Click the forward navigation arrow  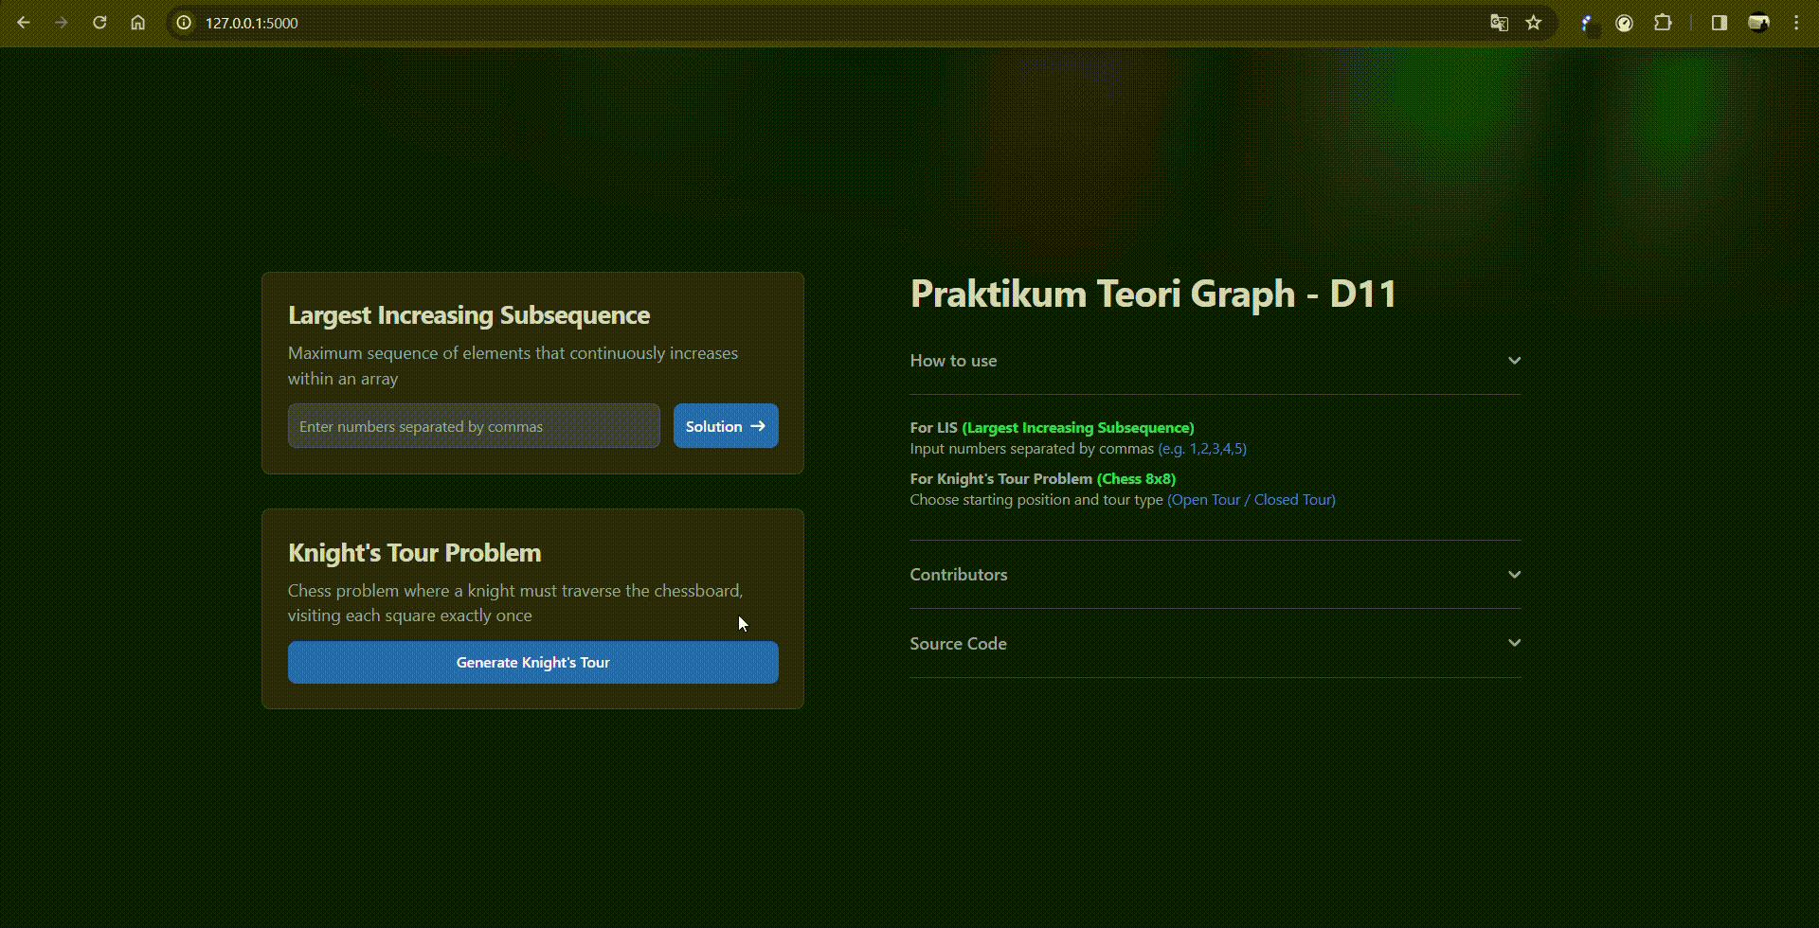(x=62, y=23)
